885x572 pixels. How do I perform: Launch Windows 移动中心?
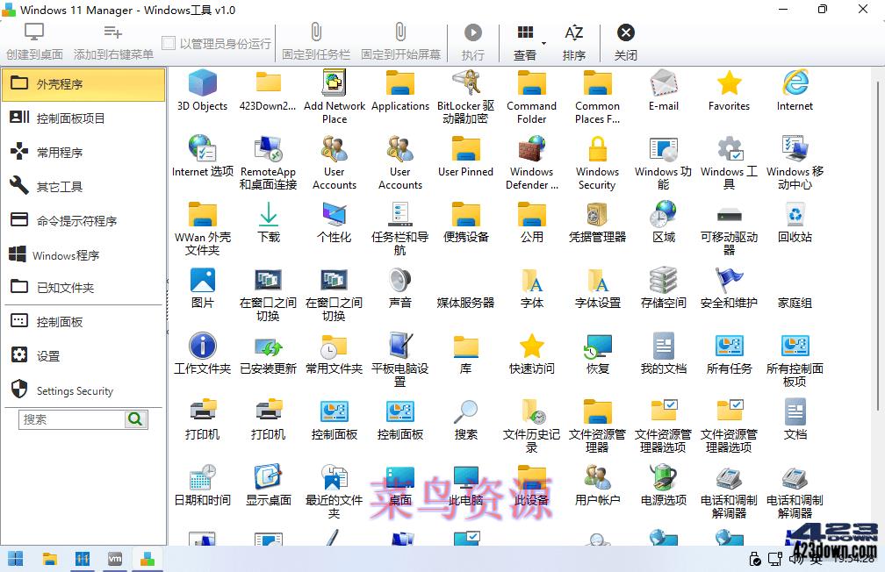(795, 156)
